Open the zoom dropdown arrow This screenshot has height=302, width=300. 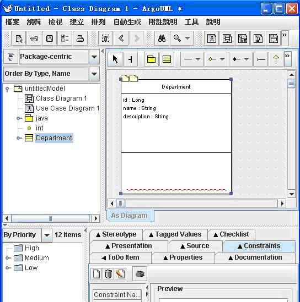click(x=187, y=39)
